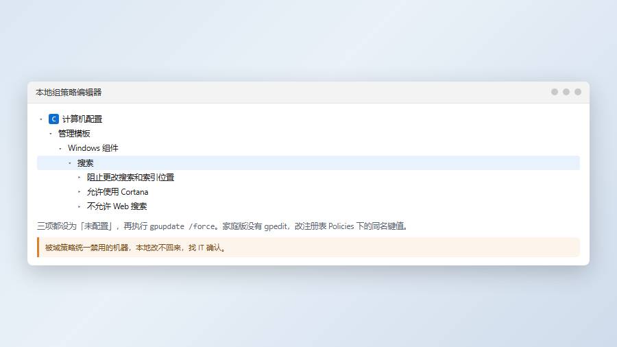
Task: Open the 允许使用 Cortana policy
Action: (x=118, y=192)
